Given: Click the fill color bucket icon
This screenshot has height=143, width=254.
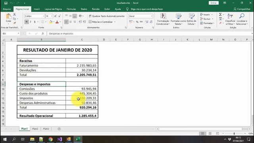Looking at the screenshot, I should click(51, 22).
